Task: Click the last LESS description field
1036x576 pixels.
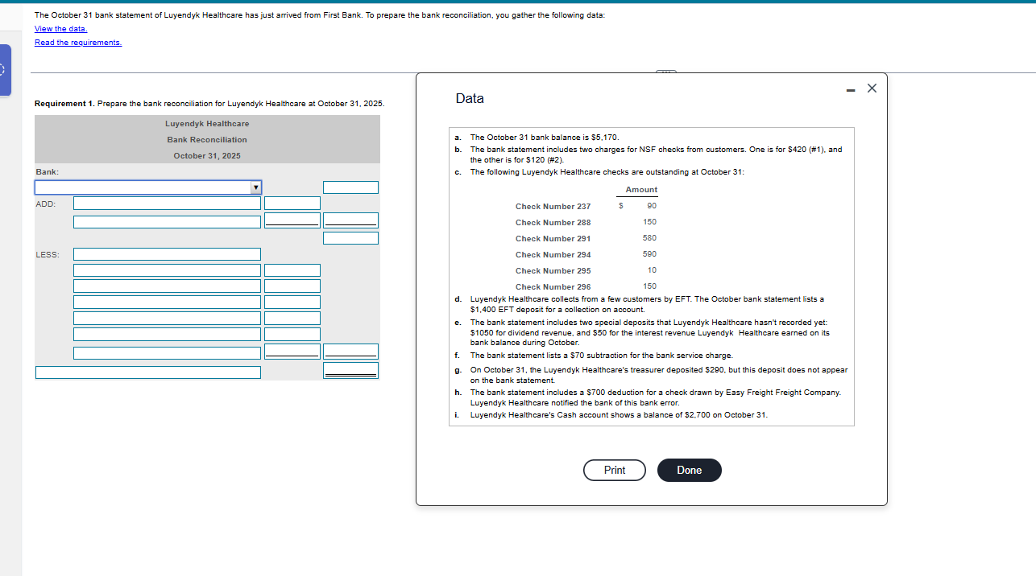Action: point(167,352)
